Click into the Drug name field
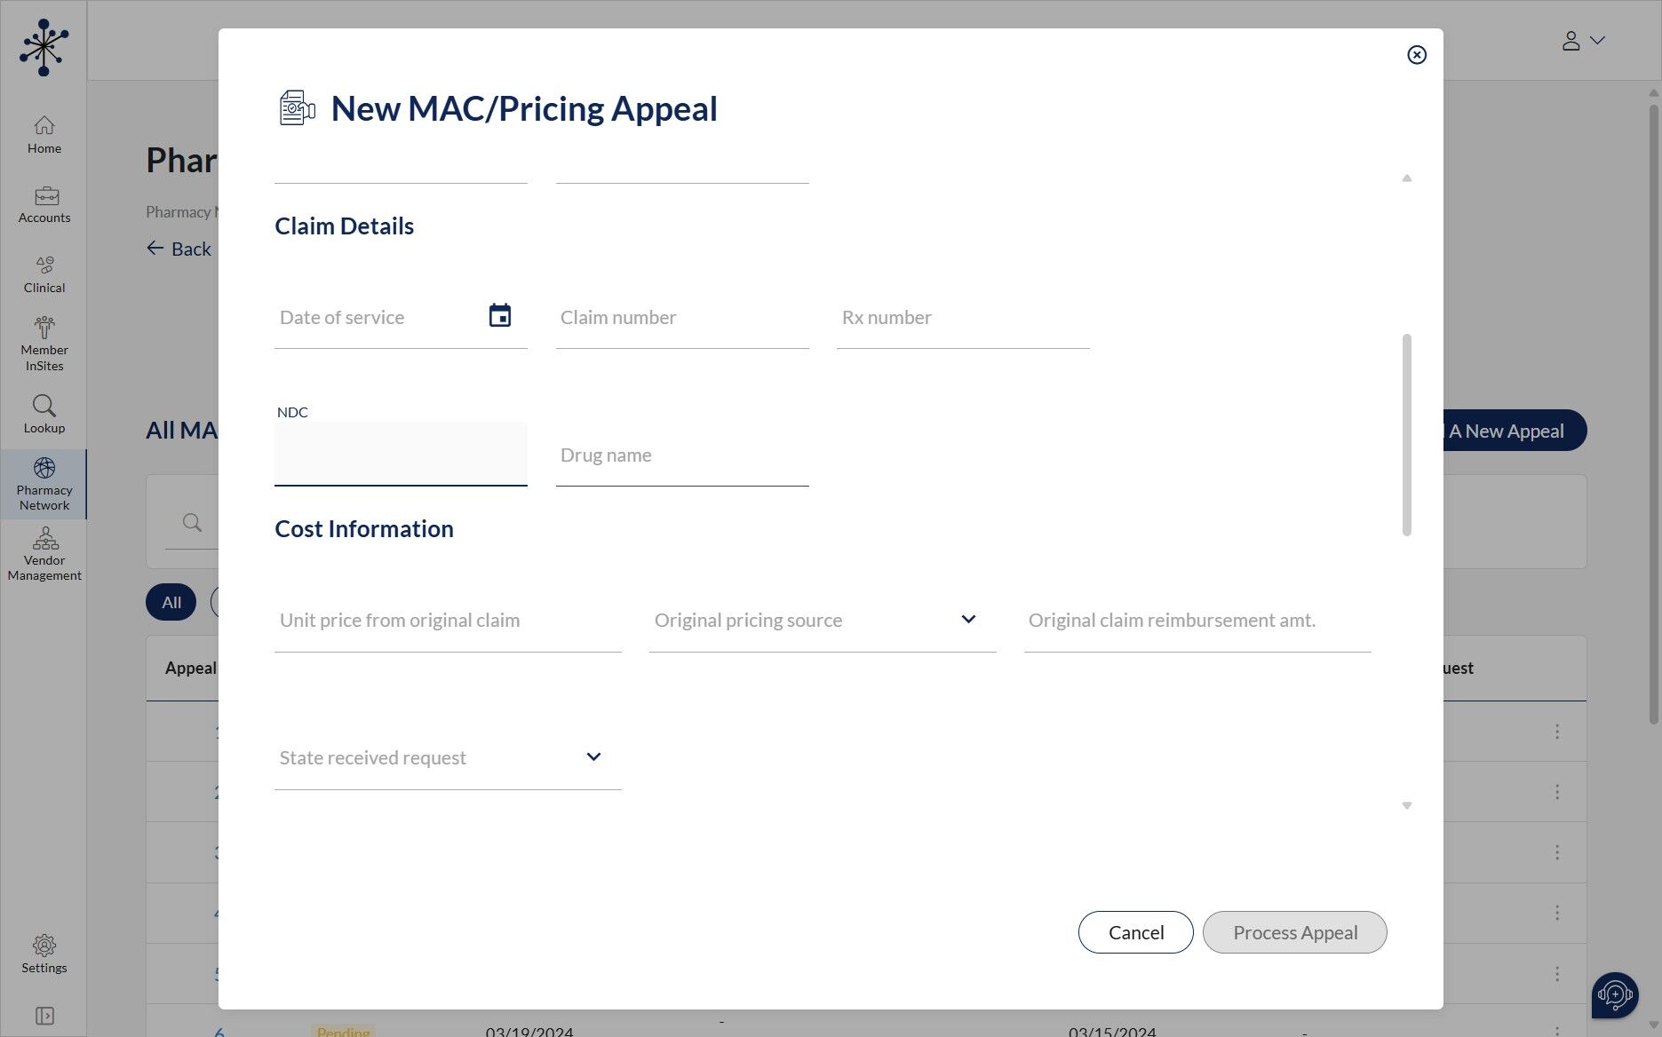Viewport: 1662px width, 1037px height. point(682,455)
